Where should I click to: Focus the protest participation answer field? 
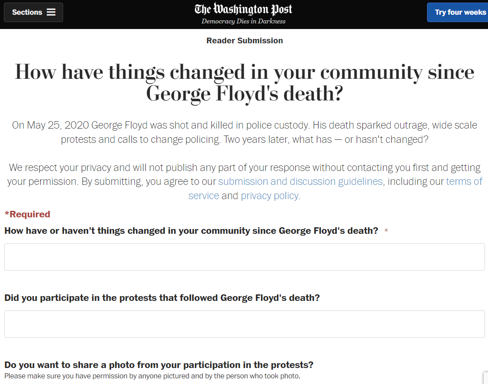click(245, 324)
